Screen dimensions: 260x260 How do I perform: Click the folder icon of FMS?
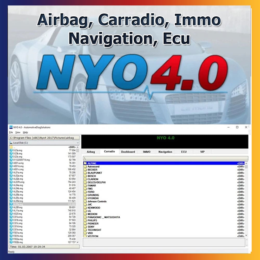pyautogui.click(x=85, y=188)
